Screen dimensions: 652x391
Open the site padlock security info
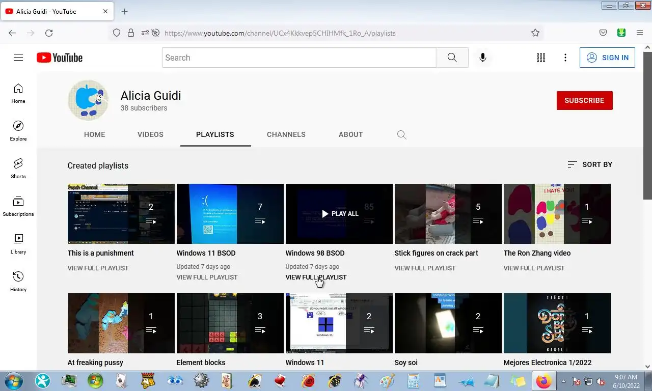pyautogui.click(x=131, y=33)
